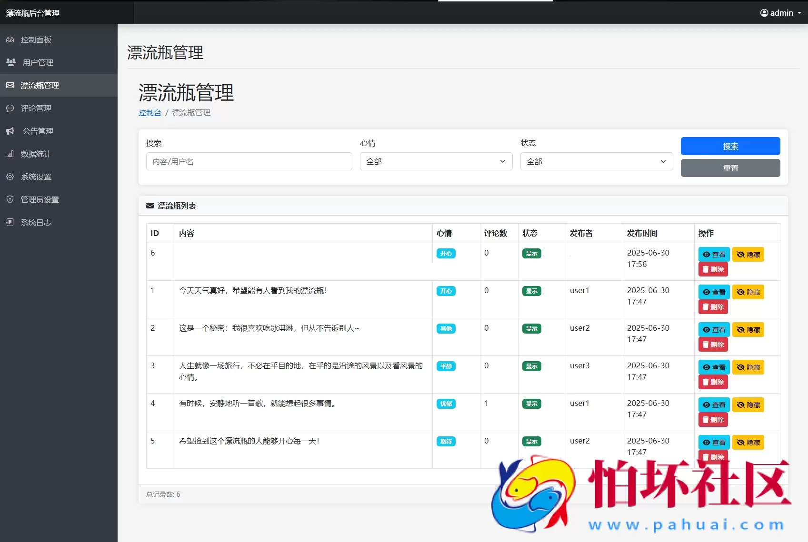Hide the drift bottle posted by user3
The height and width of the screenshot is (542, 808).
(x=748, y=367)
